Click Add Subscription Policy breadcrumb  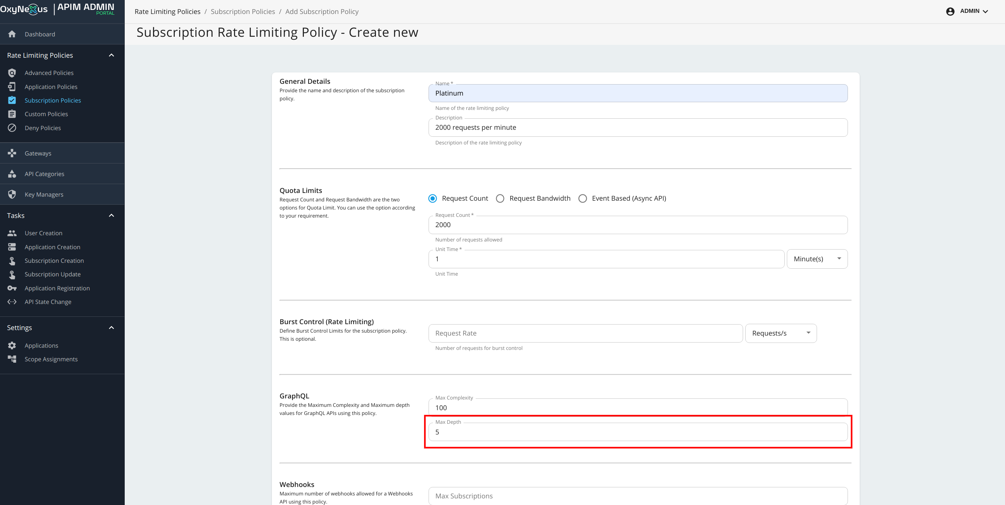pos(322,12)
